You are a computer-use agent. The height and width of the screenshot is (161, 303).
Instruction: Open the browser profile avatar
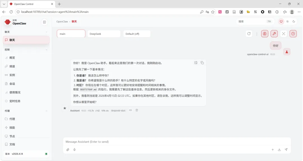[x=292, y=12]
